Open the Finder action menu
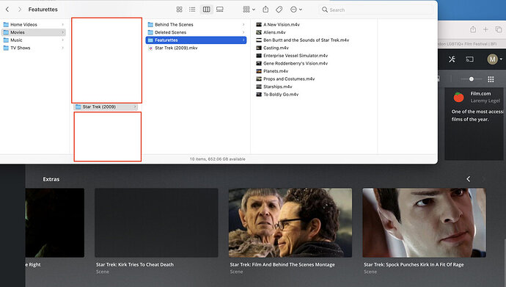The width and height of the screenshot is (506, 287). click(x=296, y=10)
